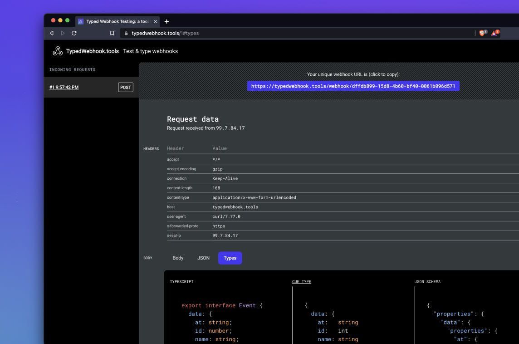The height and width of the screenshot is (344, 519).
Task: Click the 'Request received from 99.7.84.17' text
Action: pyautogui.click(x=206, y=128)
